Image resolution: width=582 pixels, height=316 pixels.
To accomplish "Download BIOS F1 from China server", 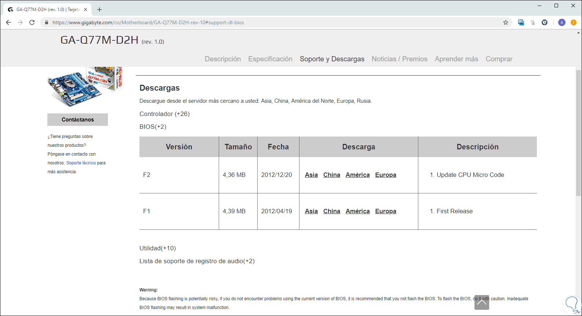I will 332,211.
